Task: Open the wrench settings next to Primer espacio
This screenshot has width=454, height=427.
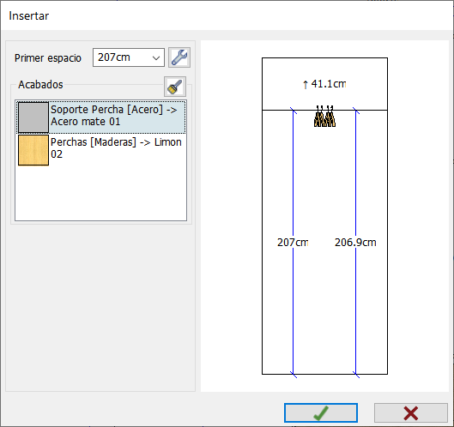Action: (179, 57)
